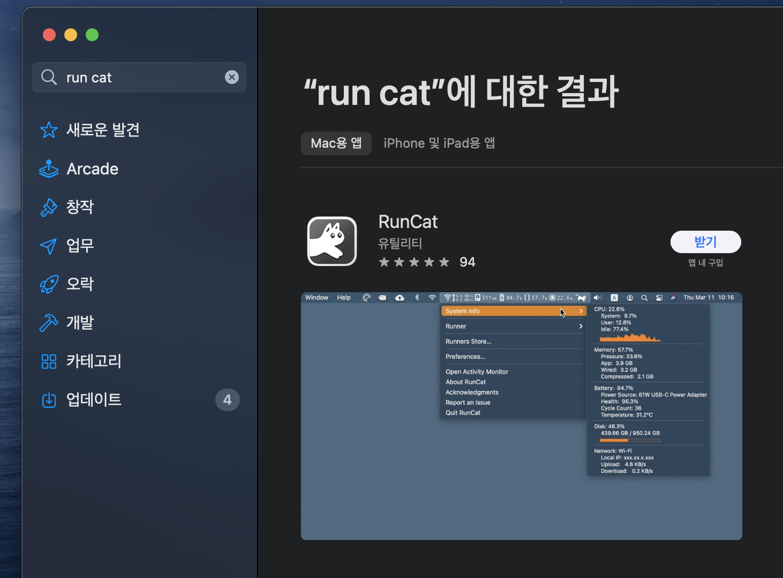Viewport: 783px width, 578px height.
Task: Click the 받기 button for RunCat
Action: coord(706,242)
